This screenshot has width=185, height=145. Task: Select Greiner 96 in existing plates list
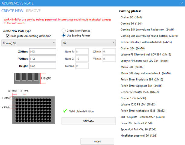(131, 17)
